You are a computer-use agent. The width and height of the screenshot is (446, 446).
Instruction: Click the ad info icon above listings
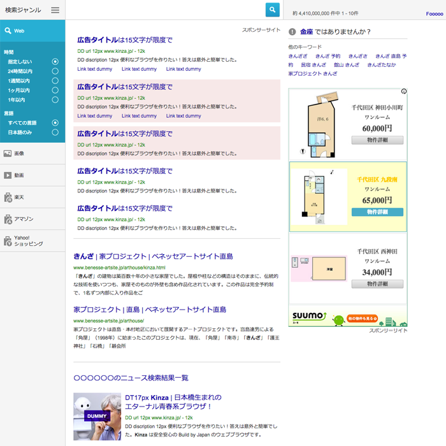click(404, 92)
